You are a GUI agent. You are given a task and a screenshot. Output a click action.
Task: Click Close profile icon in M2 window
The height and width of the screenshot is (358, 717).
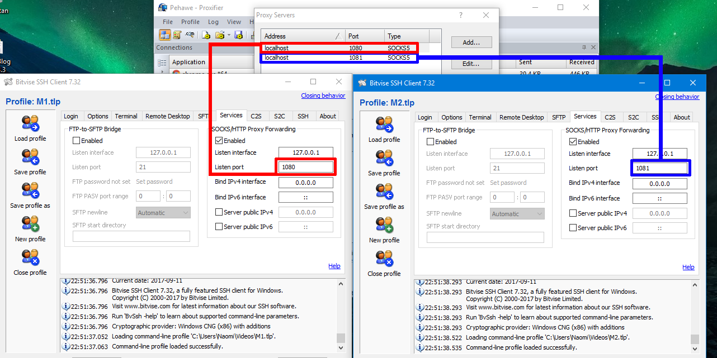click(x=384, y=259)
